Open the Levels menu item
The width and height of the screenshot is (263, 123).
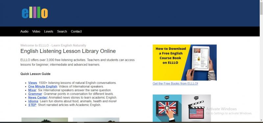(x=49, y=31)
